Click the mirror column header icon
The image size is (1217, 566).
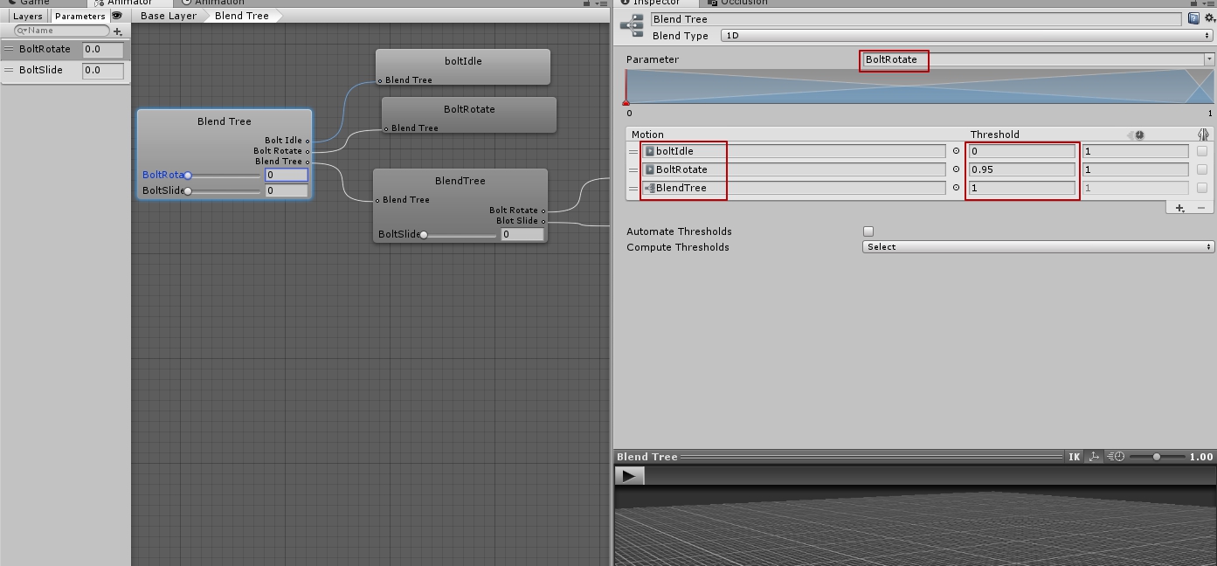pos(1203,135)
